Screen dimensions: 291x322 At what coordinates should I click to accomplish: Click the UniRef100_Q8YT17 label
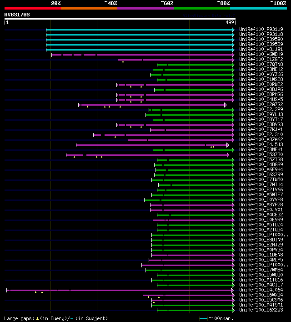pos(261,119)
